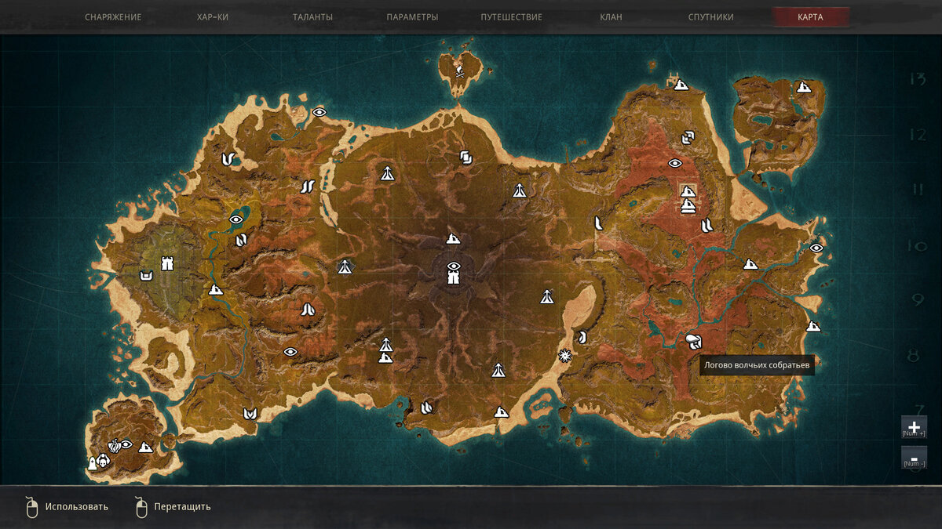Click the crescent marker beside the sandy strip

pyautogui.click(x=582, y=337)
